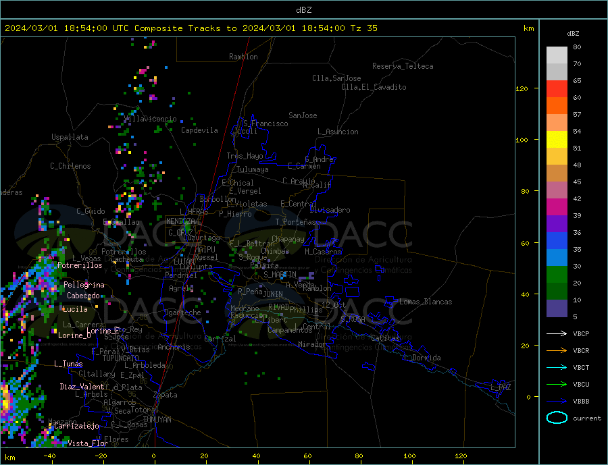Click the L_Tunas label

click(x=68, y=364)
